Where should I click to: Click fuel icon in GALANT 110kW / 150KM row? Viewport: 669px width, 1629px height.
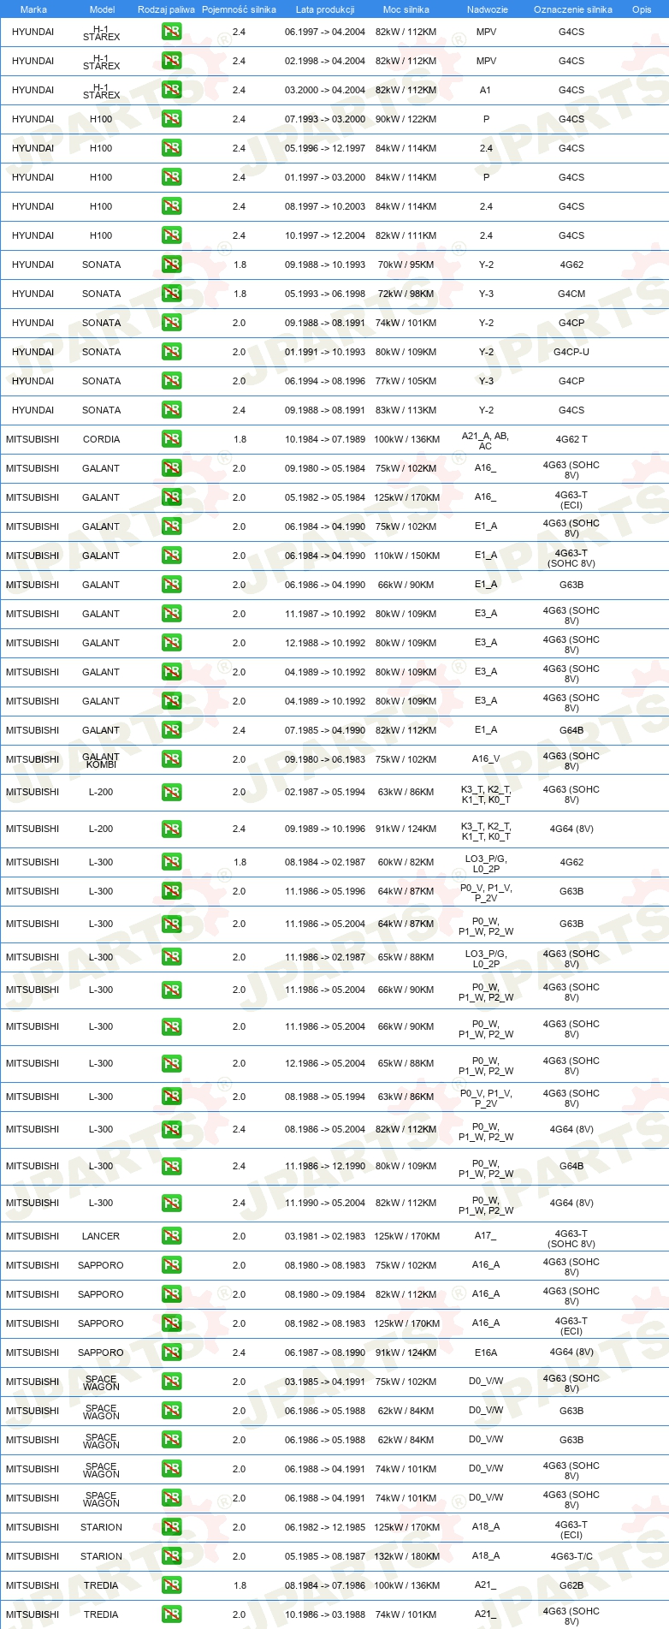[x=171, y=556]
